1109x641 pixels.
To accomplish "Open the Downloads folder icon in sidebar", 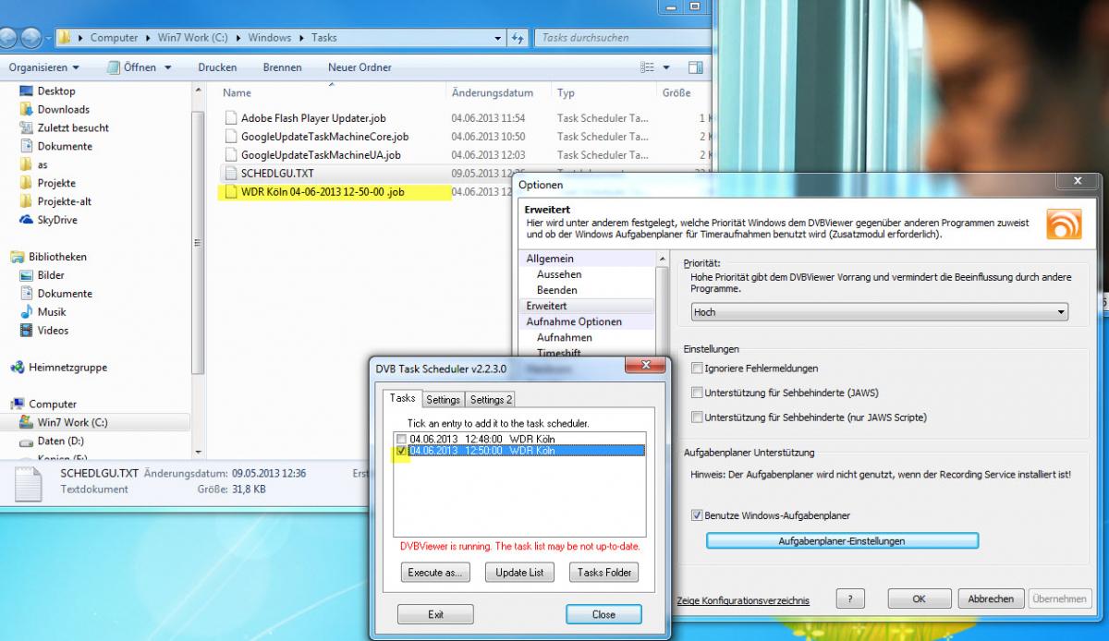I will point(26,109).
